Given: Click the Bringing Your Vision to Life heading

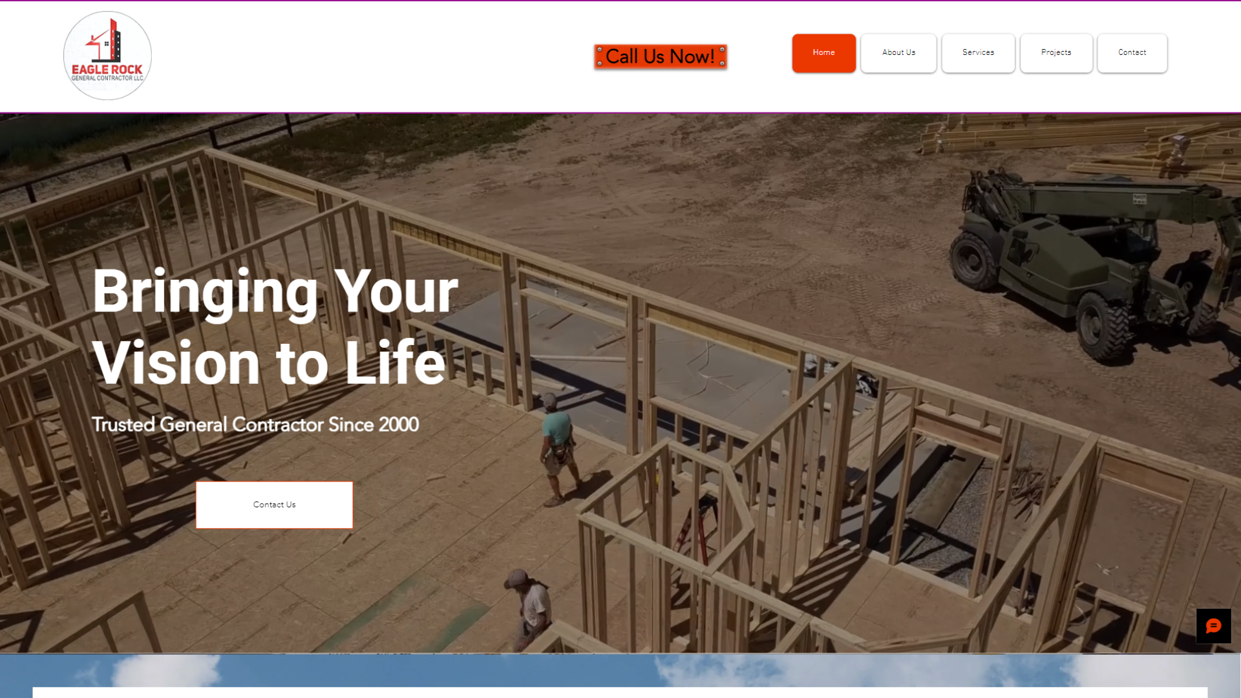Looking at the screenshot, I should tap(275, 327).
